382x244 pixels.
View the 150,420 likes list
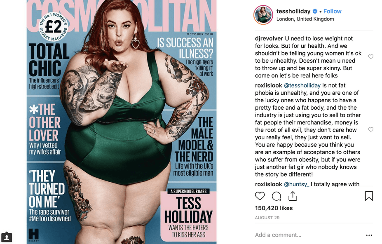point(274,208)
